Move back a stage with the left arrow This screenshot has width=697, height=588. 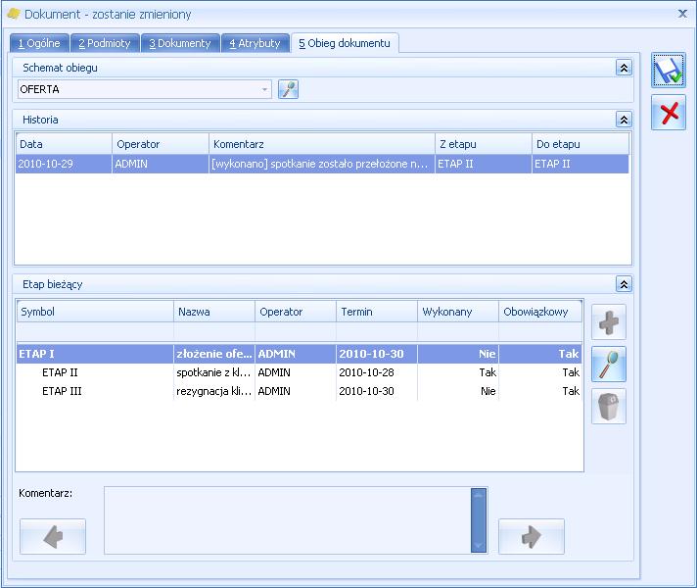click(x=53, y=536)
